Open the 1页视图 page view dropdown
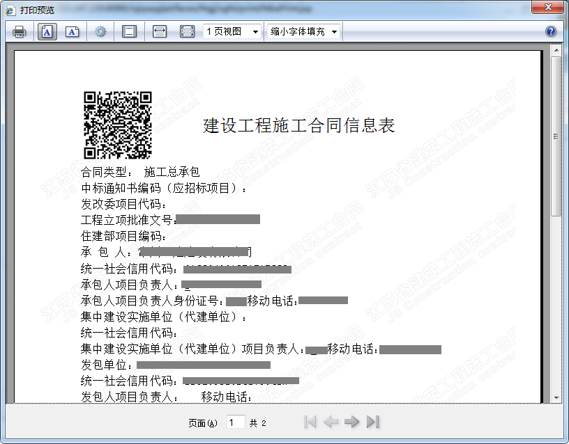Viewport: 569px width, 444px height. point(232,31)
